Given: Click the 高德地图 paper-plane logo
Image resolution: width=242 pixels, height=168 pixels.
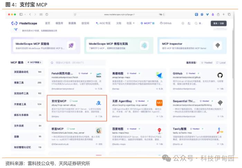Looking at the screenshot, I should (159, 75).
